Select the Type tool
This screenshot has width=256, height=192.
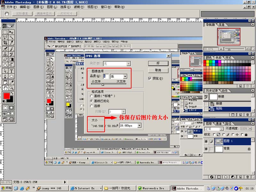click(x=12, y=71)
